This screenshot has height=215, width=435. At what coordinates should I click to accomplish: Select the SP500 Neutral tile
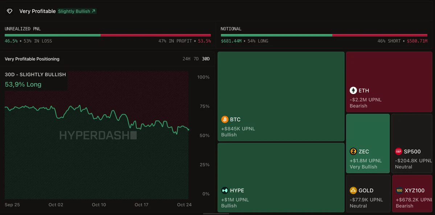(x=412, y=144)
